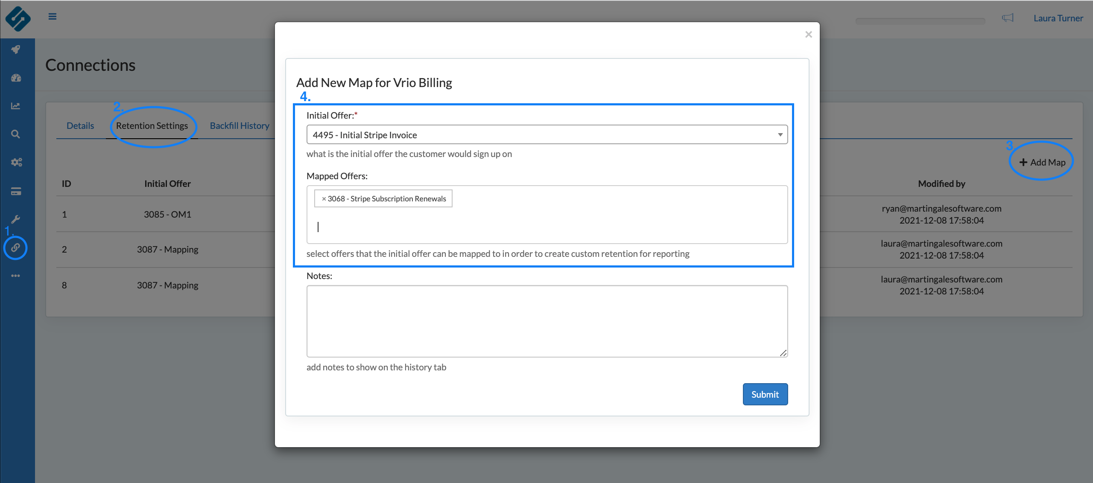This screenshot has width=1093, height=483.
Task: Open the gears settings sidebar icon
Action: [x=16, y=162]
